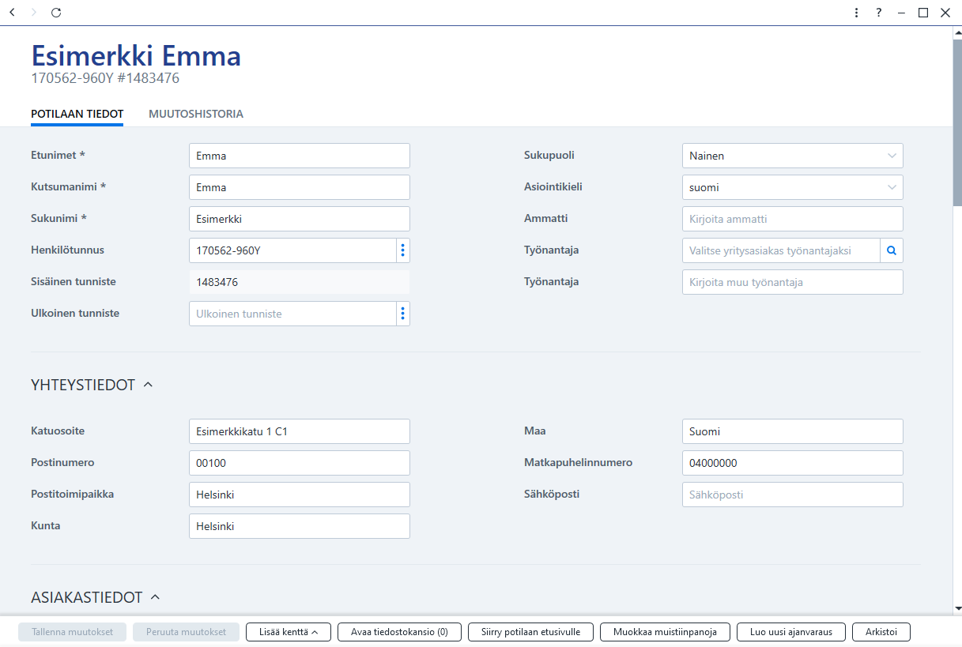Click the Ulkoinen tunniste input field
Viewport: 962px width, 647px height.
coord(292,314)
